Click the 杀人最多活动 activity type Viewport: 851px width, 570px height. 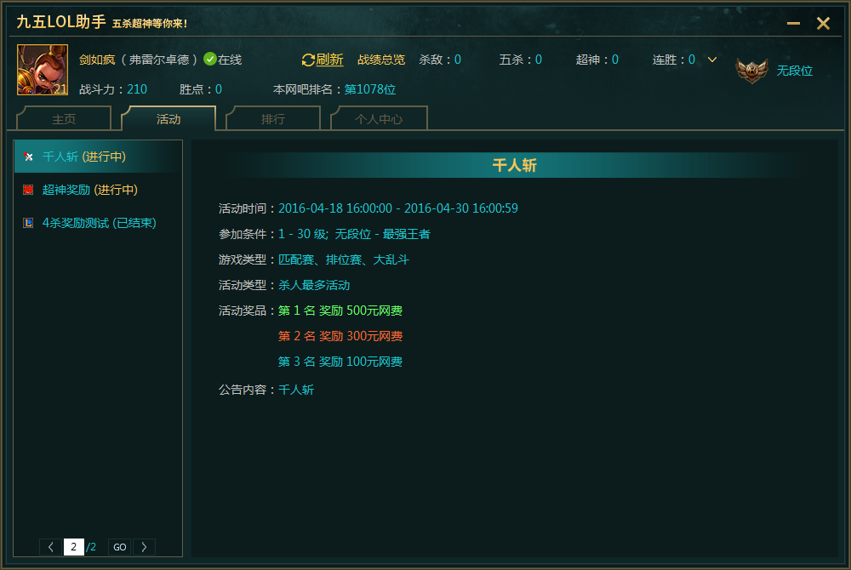pos(314,285)
